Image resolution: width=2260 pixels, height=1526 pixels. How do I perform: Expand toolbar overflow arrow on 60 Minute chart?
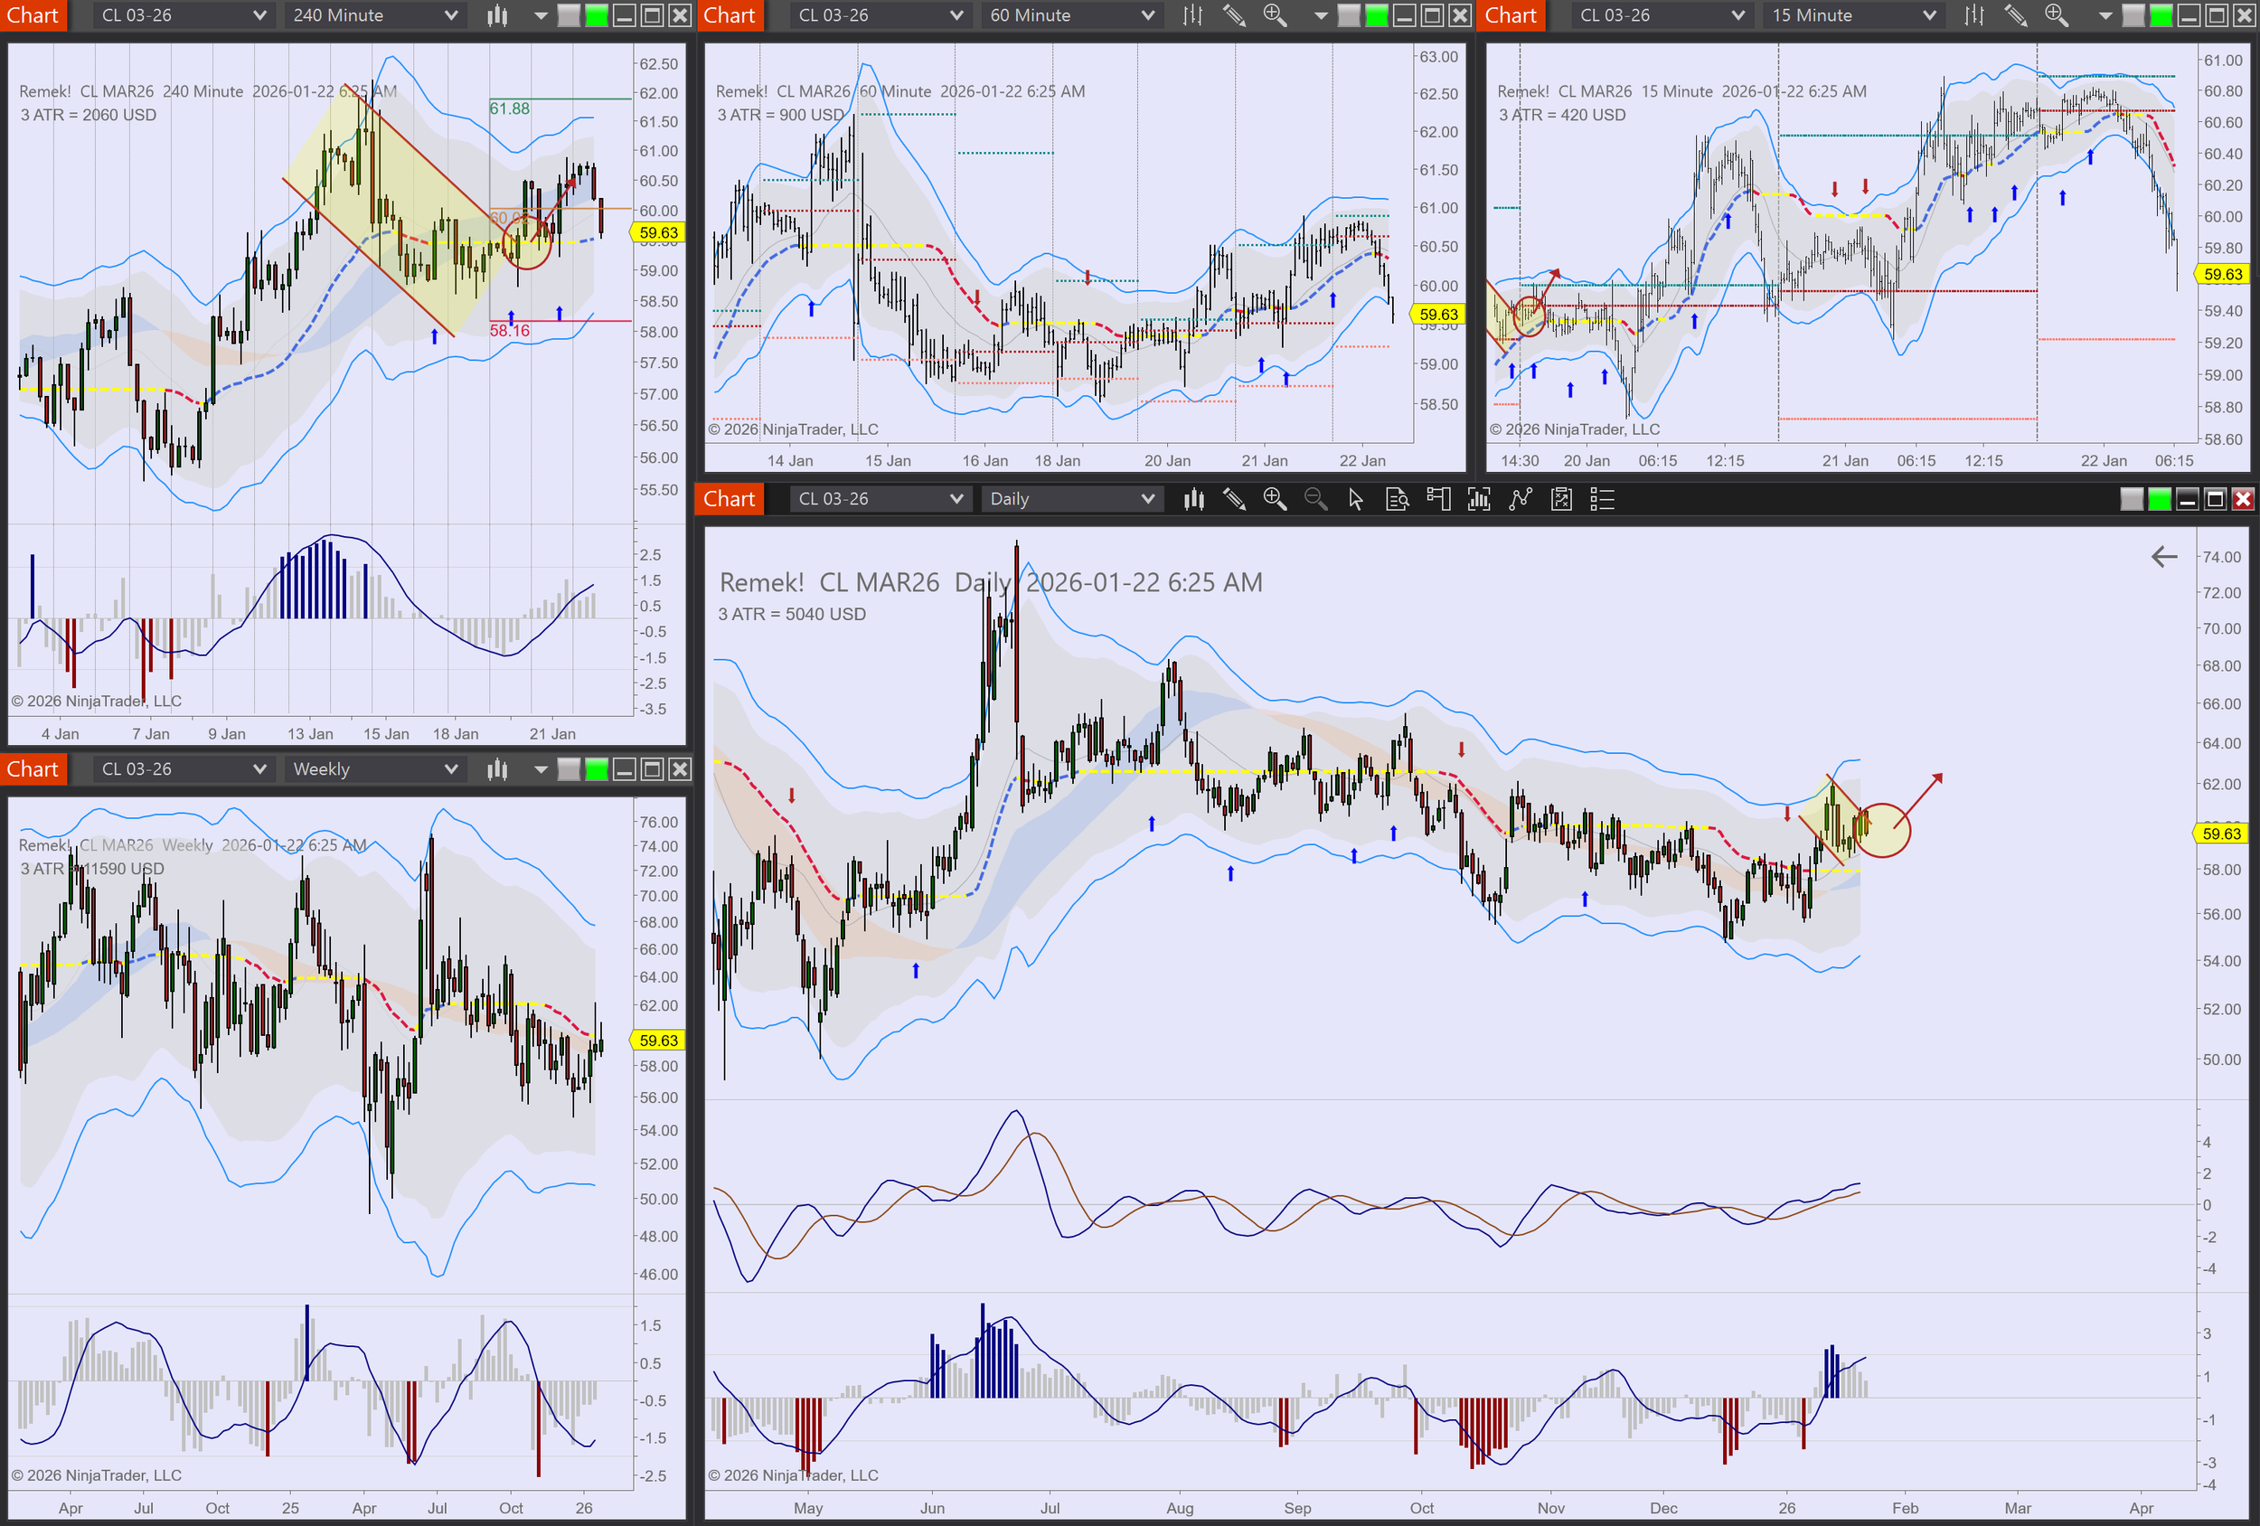pos(1321,15)
